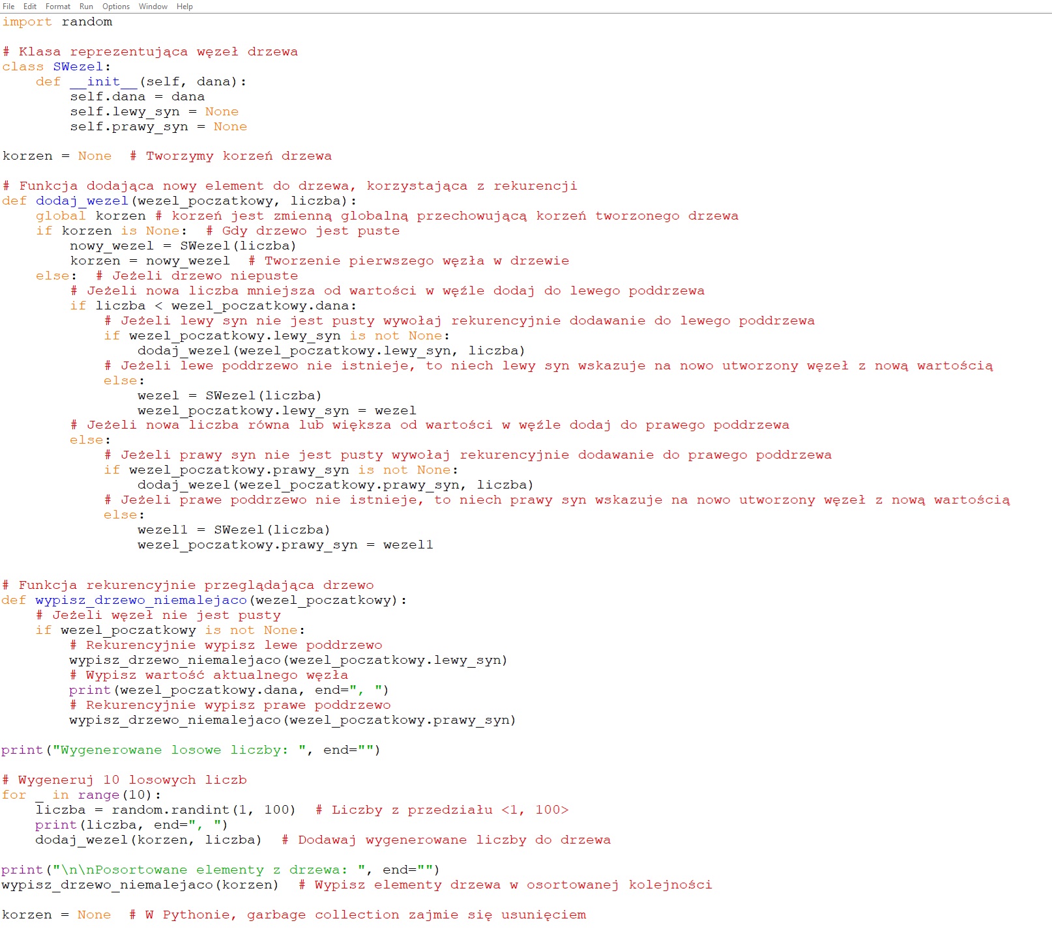Open the Run menu
The width and height of the screenshot is (1052, 938).
pyautogui.click(x=86, y=7)
